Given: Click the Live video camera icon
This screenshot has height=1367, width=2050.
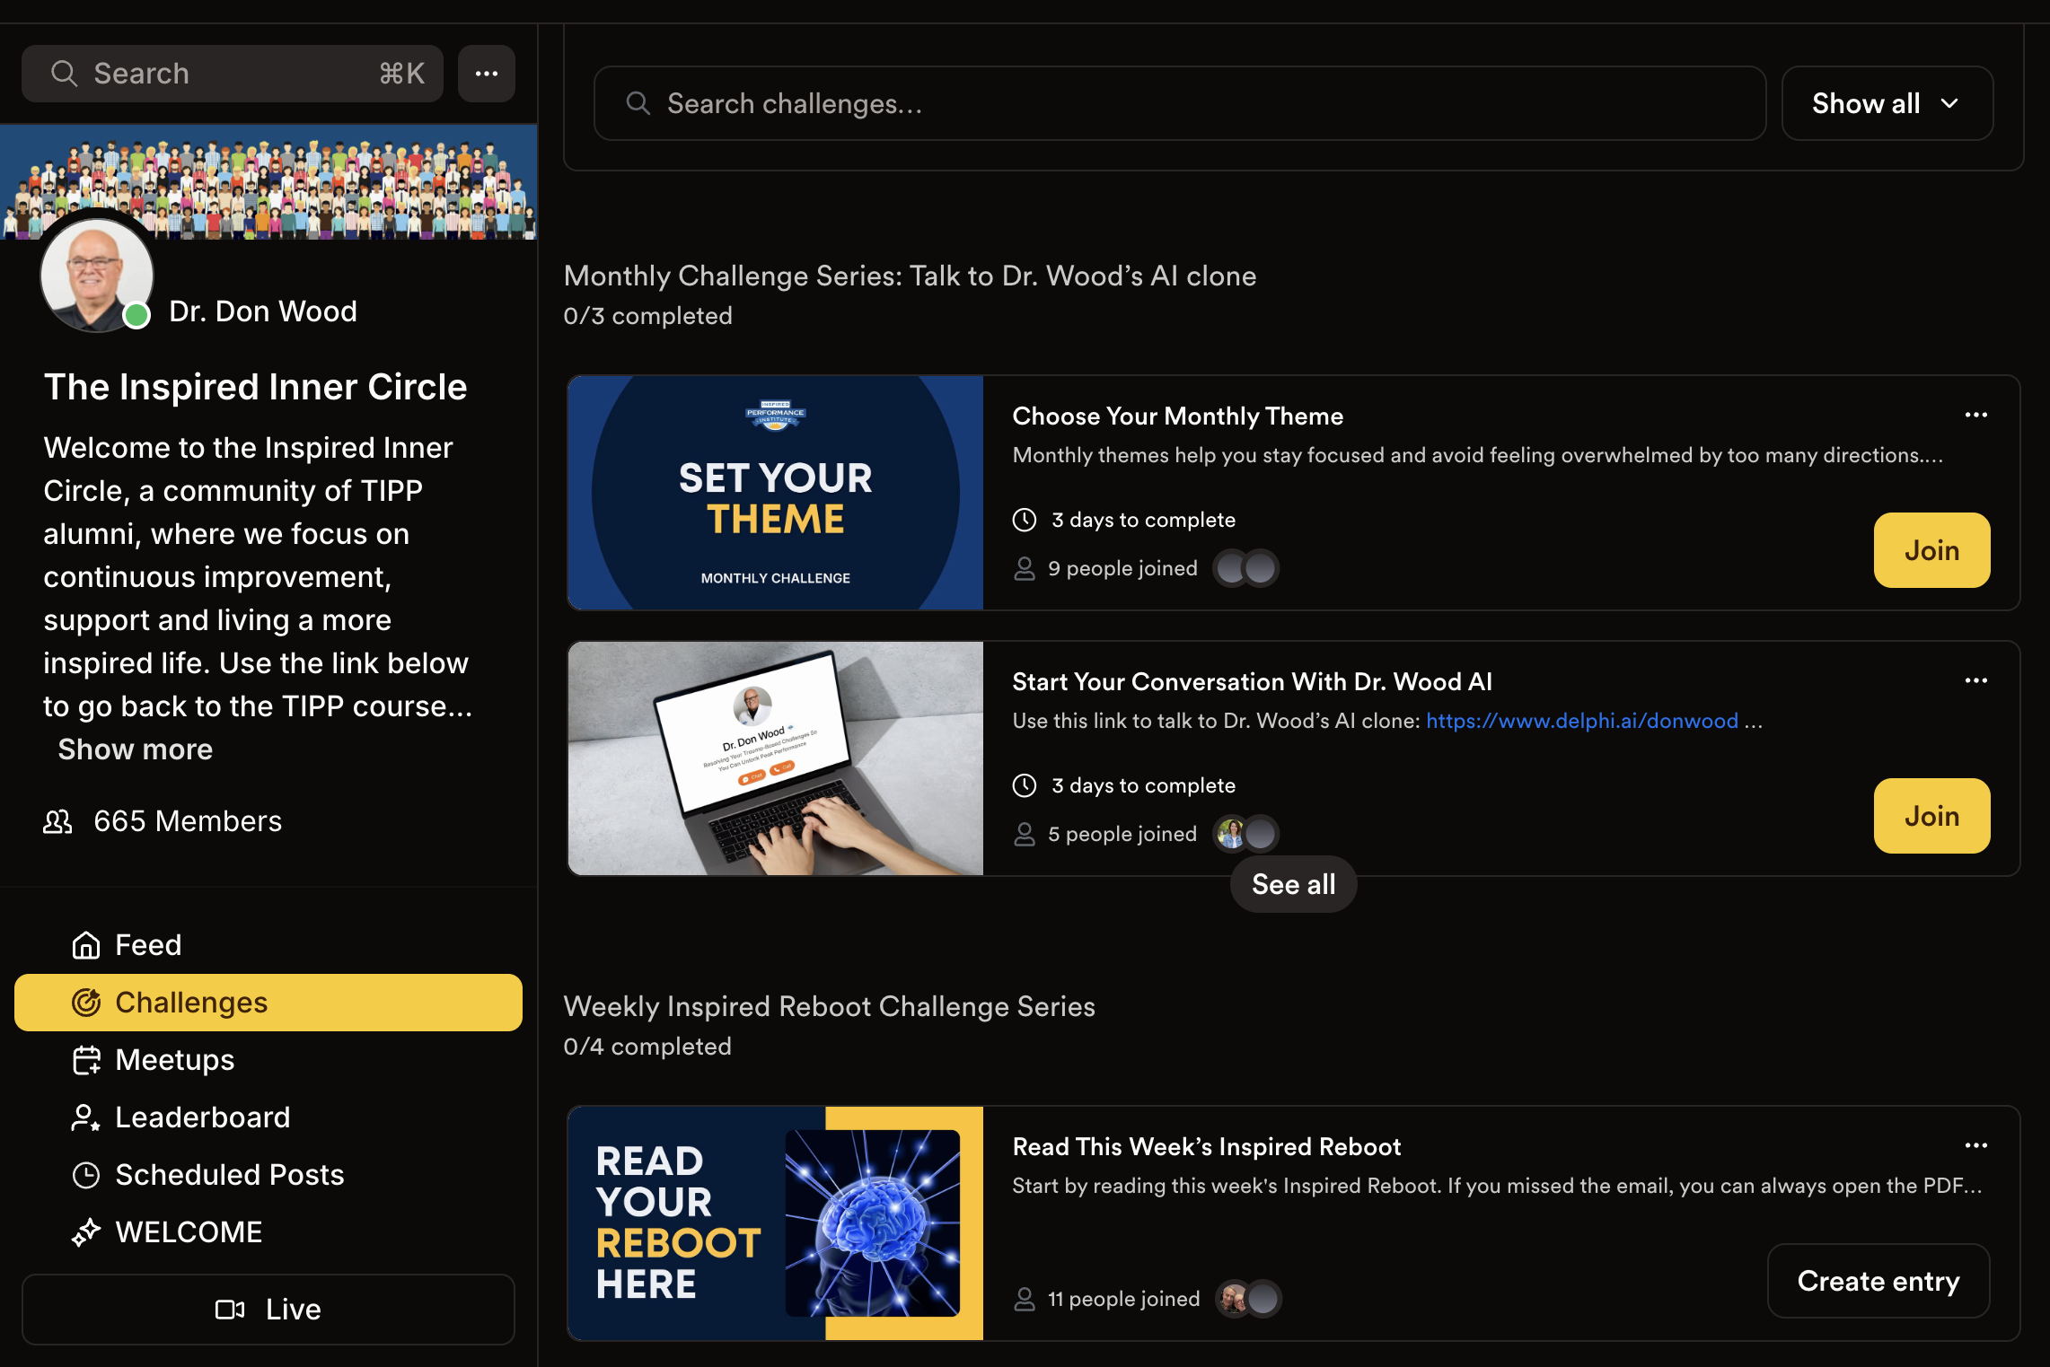Looking at the screenshot, I should pos(230,1310).
